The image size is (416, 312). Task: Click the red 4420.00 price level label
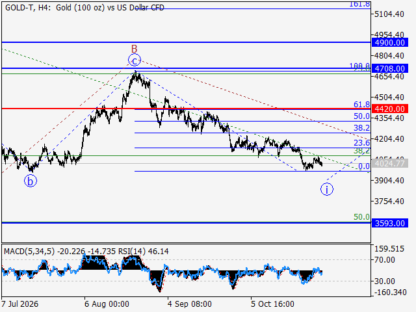coord(390,109)
